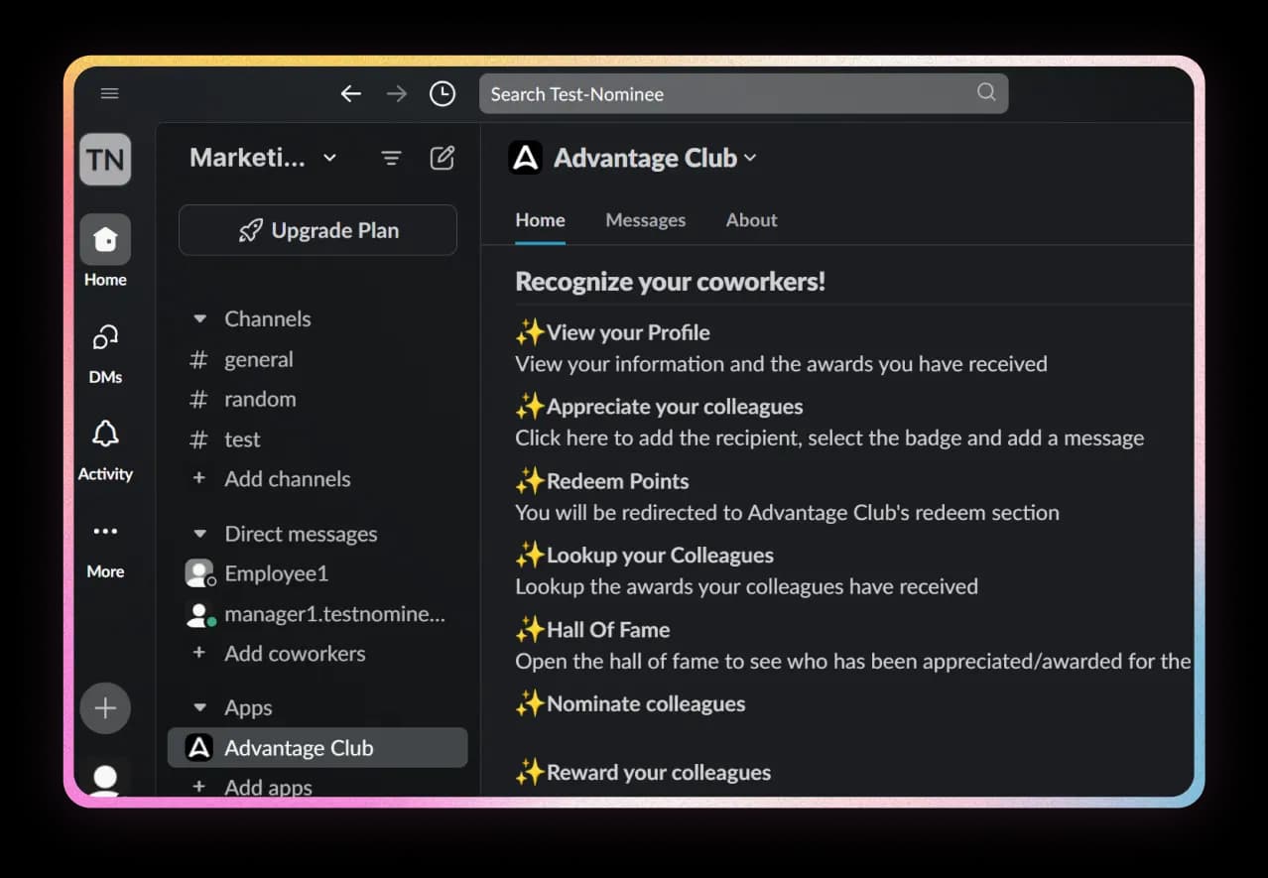The height and width of the screenshot is (878, 1268).
Task: Click 'View your information and the awards' text
Action: click(781, 364)
